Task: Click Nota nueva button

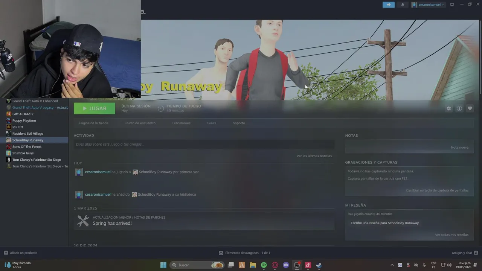Action: tap(459, 147)
